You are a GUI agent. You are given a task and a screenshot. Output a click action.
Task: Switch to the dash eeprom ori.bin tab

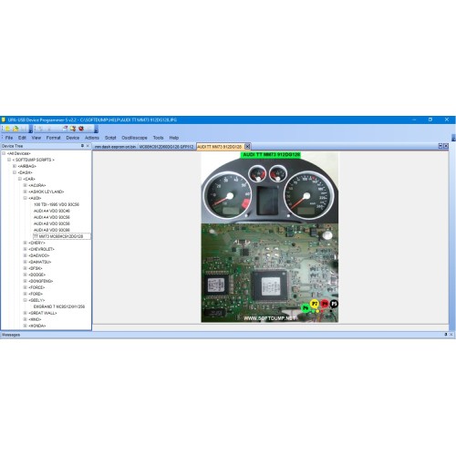(x=115, y=147)
